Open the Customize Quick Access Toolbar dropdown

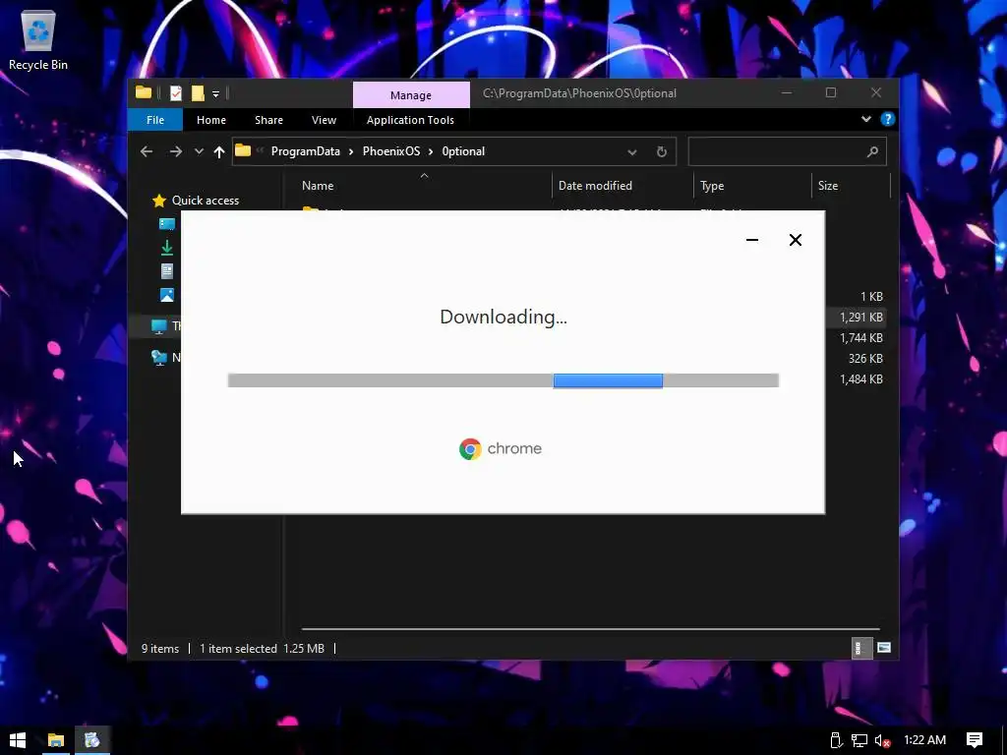(x=215, y=94)
